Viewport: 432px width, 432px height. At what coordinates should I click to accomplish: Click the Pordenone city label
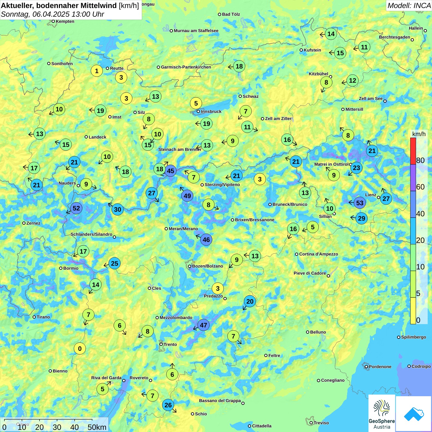point(380,367)
